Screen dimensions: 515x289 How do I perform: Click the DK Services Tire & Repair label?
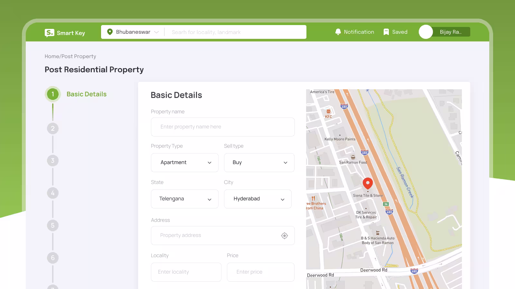point(366,215)
